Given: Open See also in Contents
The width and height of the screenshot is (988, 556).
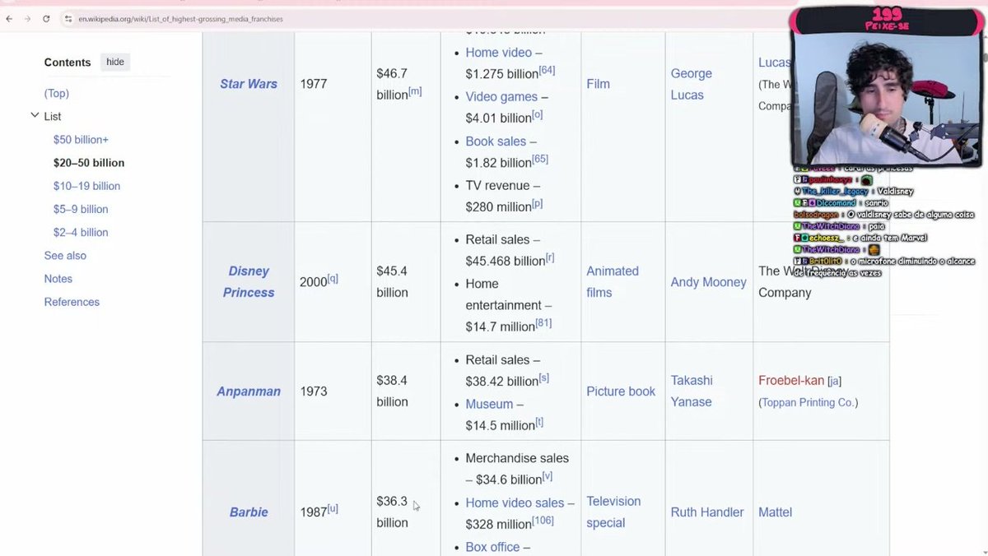Looking at the screenshot, I should [65, 256].
